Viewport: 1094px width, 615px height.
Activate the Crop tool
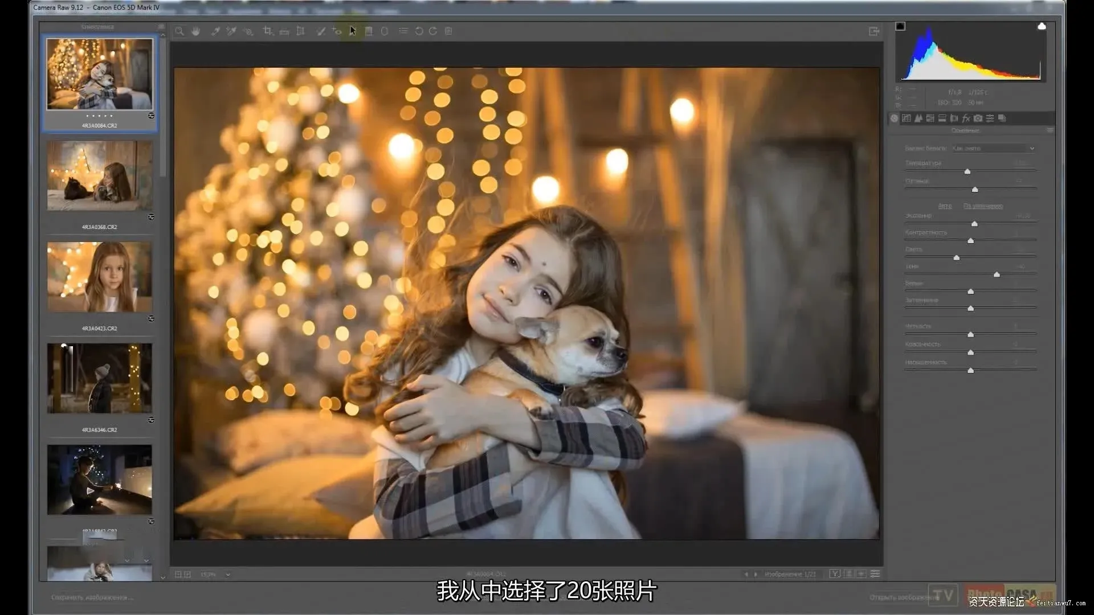tap(267, 31)
